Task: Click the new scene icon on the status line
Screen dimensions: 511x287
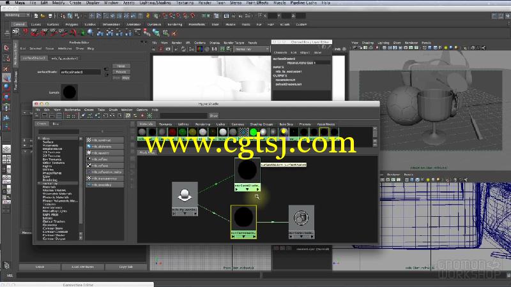Action: pyautogui.click(x=36, y=15)
